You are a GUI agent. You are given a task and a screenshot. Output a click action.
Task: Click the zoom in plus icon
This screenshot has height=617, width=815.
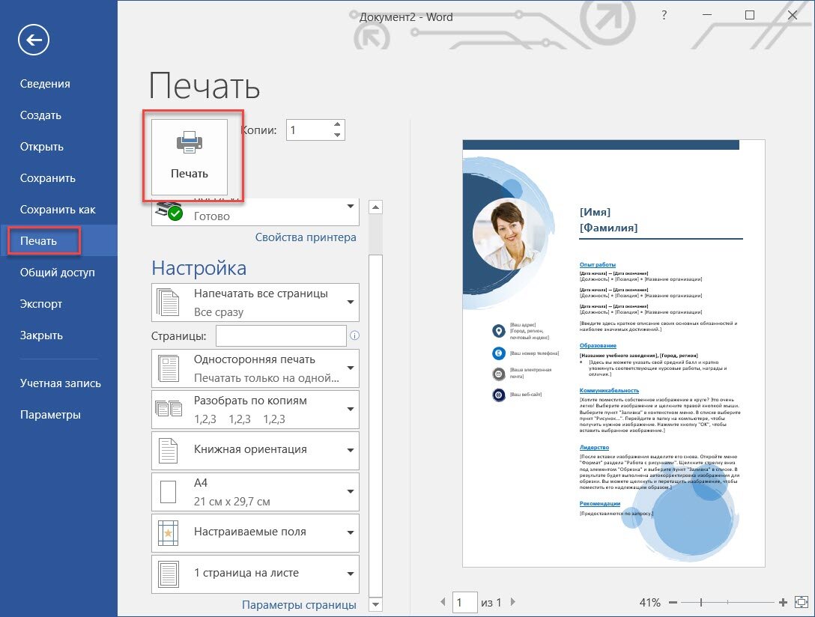coord(784,603)
